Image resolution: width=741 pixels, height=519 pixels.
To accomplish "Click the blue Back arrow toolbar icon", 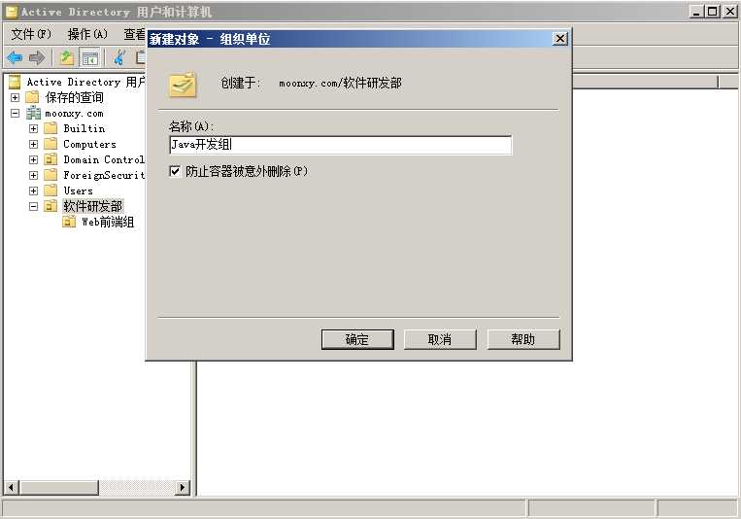I will coord(15,58).
